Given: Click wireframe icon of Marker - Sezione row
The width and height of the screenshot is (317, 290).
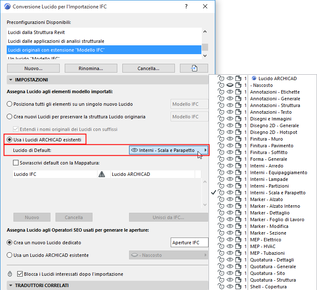Looking at the screenshot, I should point(238,233).
